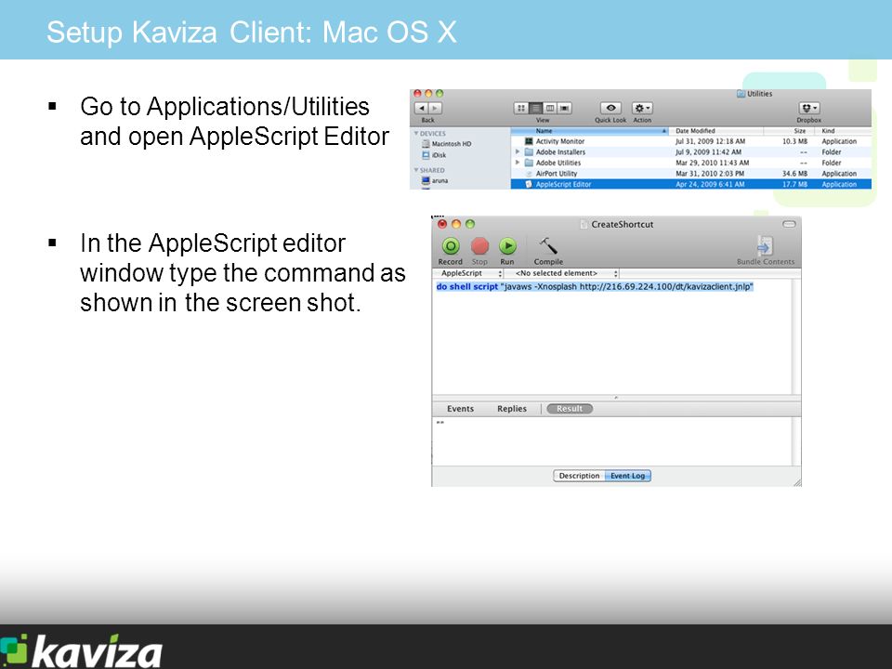The height and width of the screenshot is (669, 892).
Task: Collapse the DEVICES sidebar section
Action: pyautogui.click(x=416, y=134)
